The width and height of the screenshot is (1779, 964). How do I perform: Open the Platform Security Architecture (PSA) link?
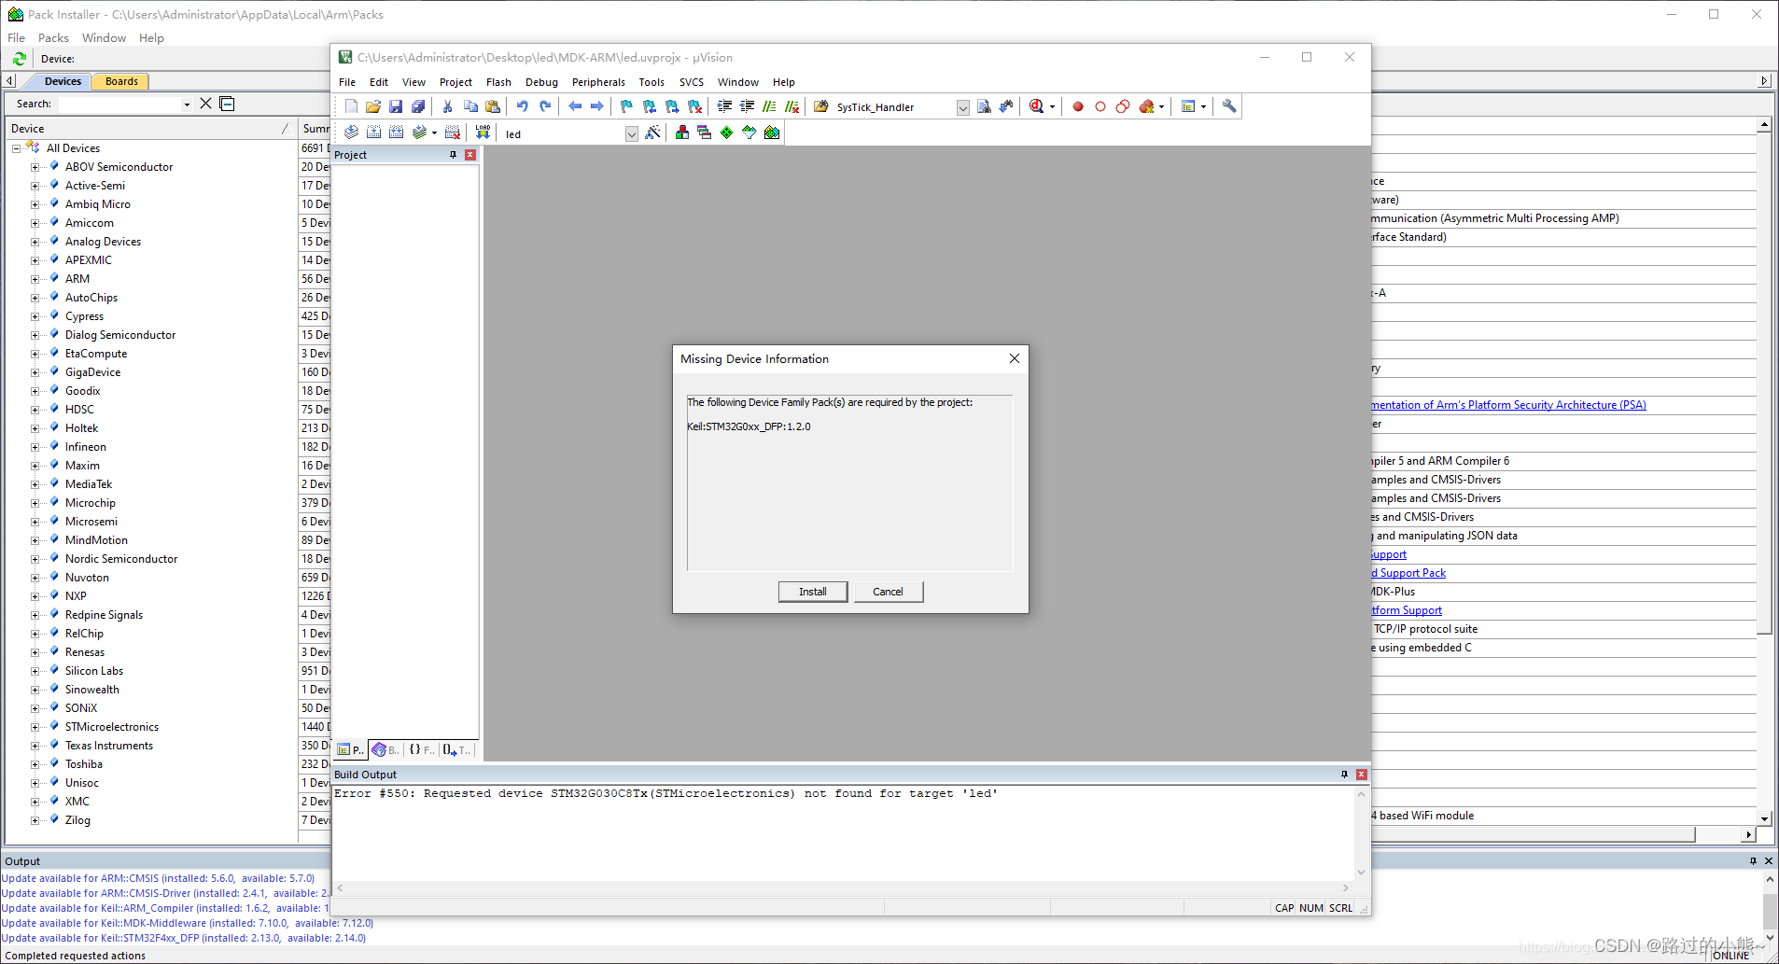click(1508, 405)
